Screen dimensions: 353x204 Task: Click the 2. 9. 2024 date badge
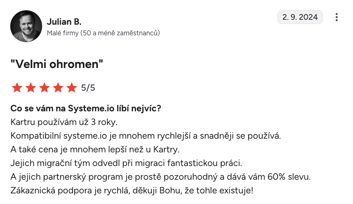(300, 17)
